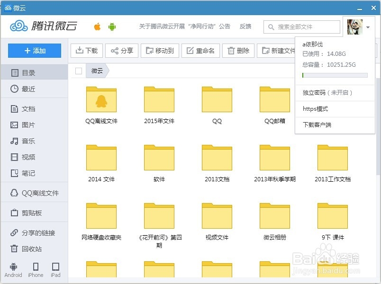381x284 pixels.
Task: Click the Tencent Weiyun cloud logo
Action: pyautogui.click(x=43, y=26)
